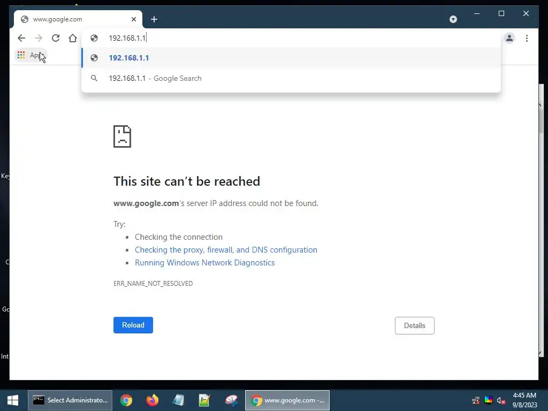
Task: Open the tilted blue page taskbar icon
Action: (x=178, y=400)
